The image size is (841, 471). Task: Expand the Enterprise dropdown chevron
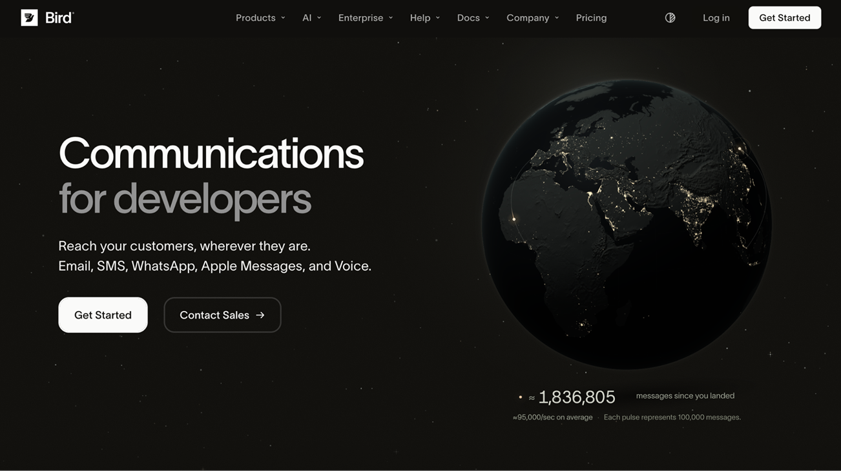point(391,18)
